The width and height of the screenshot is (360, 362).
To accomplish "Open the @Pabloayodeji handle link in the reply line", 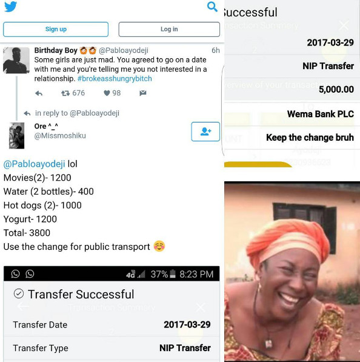I will pyautogui.click(x=95, y=113).
